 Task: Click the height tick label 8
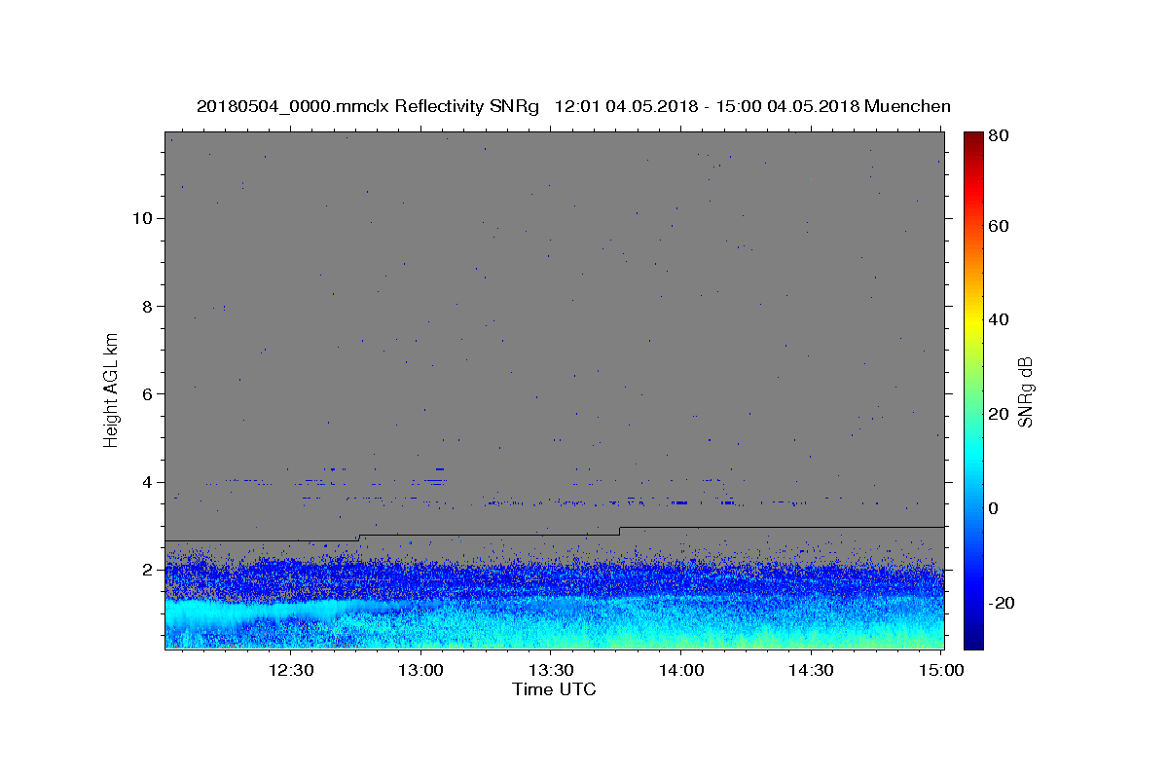147,306
